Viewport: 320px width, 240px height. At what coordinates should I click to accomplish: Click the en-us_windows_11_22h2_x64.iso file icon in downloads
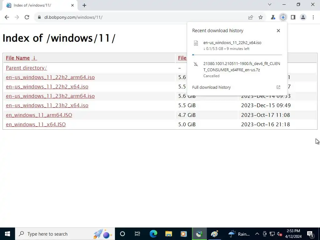tap(196, 43)
